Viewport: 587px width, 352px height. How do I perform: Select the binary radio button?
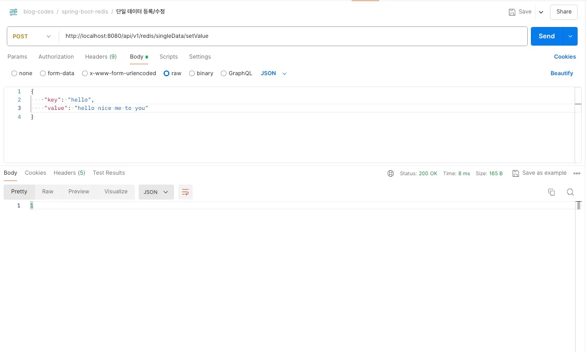pos(192,73)
